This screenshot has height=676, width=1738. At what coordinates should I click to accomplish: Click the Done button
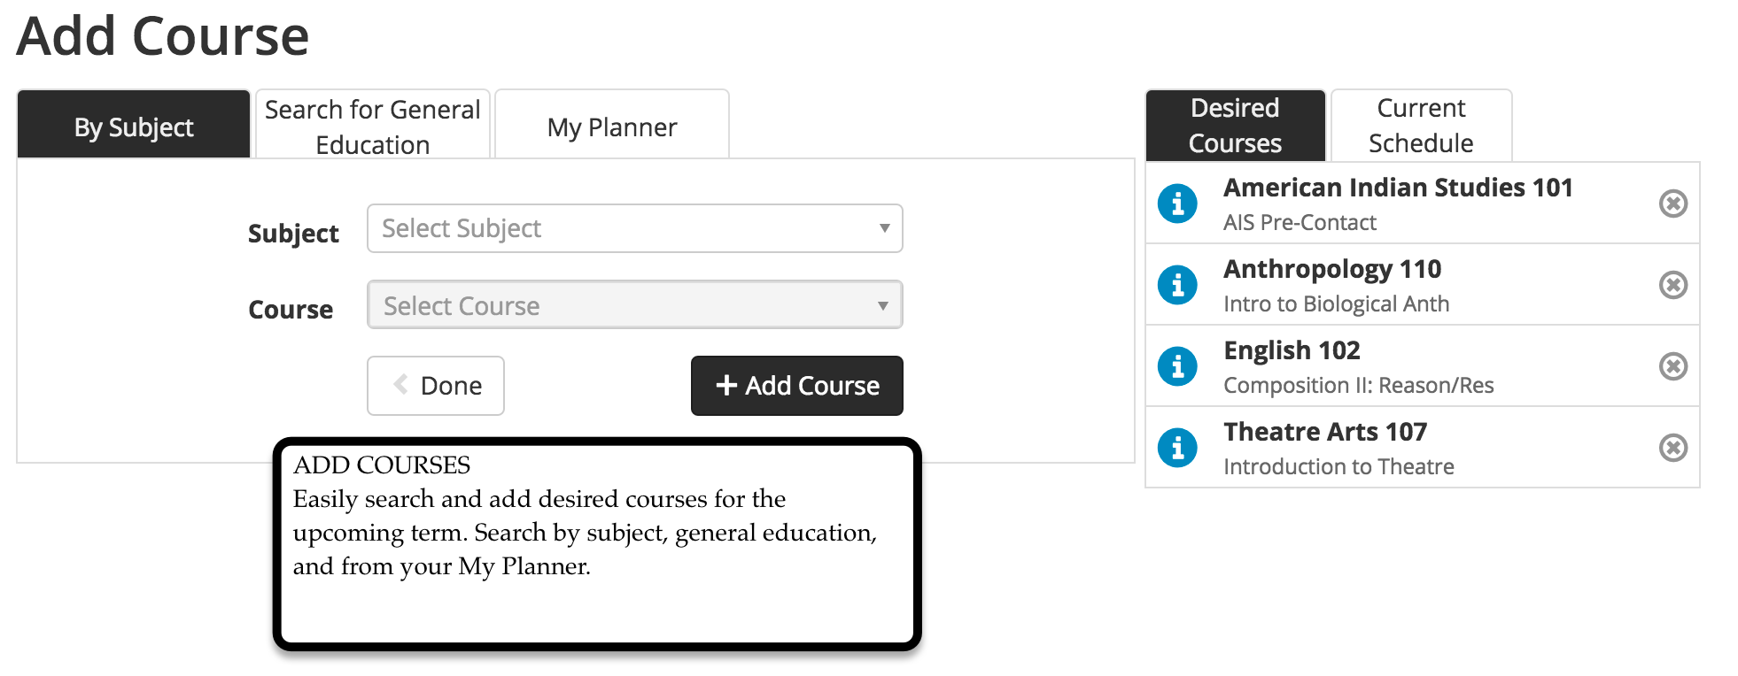pyautogui.click(x=436, y=386)
